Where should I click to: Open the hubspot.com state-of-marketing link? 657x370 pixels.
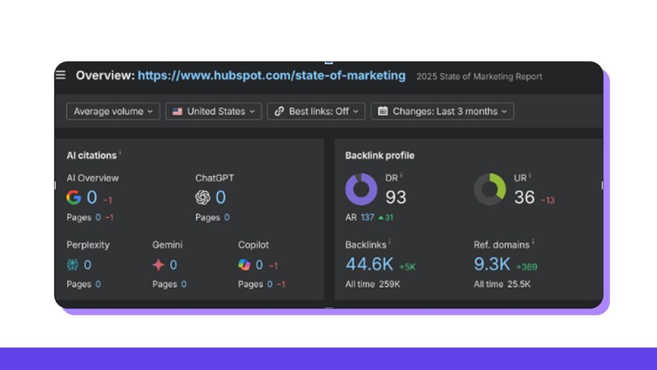coord(270,75)
